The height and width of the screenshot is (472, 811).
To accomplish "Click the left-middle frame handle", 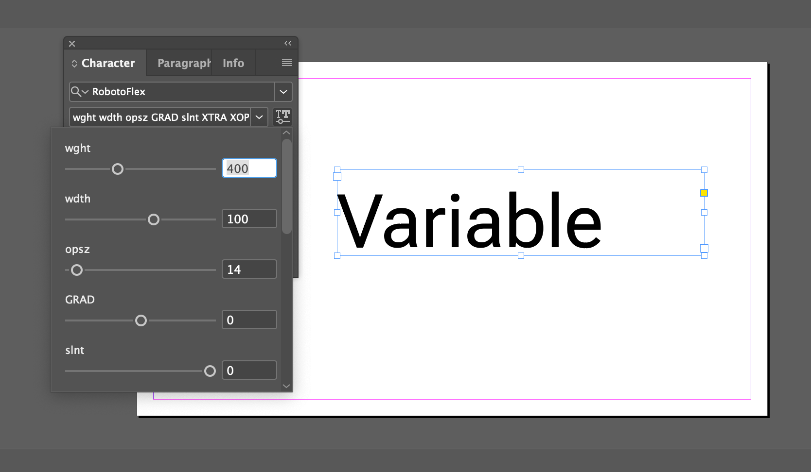I will click(337, 212).
